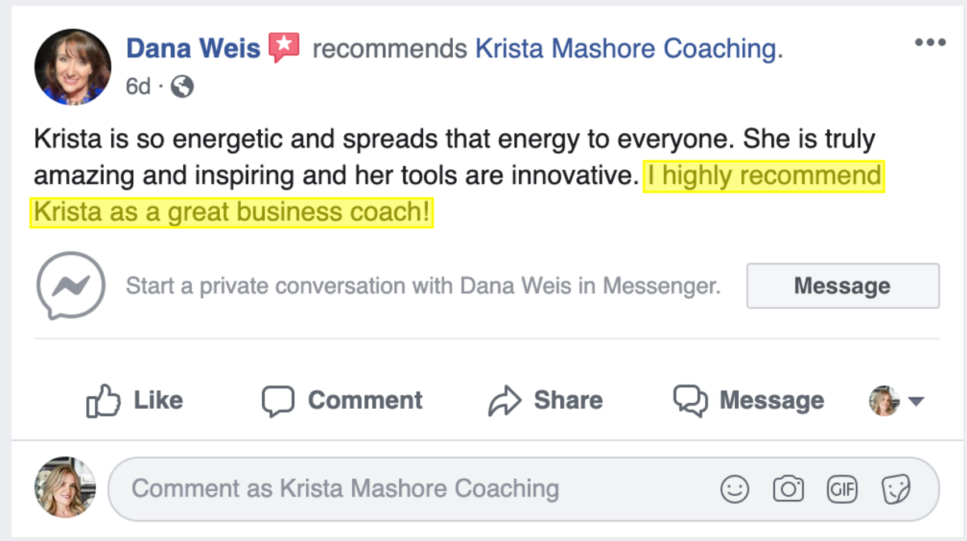Expand the acting-as profile dropdown arrow
The height and width of the screenshot is (541, 967).
[x=915, y=402]
